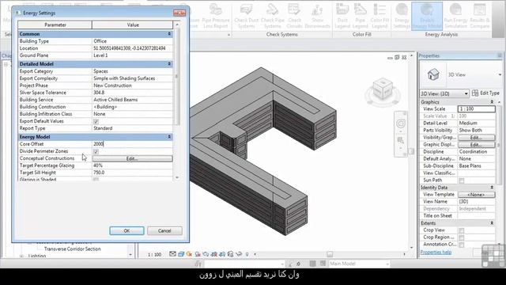The image size is (506, 285).
Task: Click the ViewCube in the 3D view
Action: pos(383,89)
